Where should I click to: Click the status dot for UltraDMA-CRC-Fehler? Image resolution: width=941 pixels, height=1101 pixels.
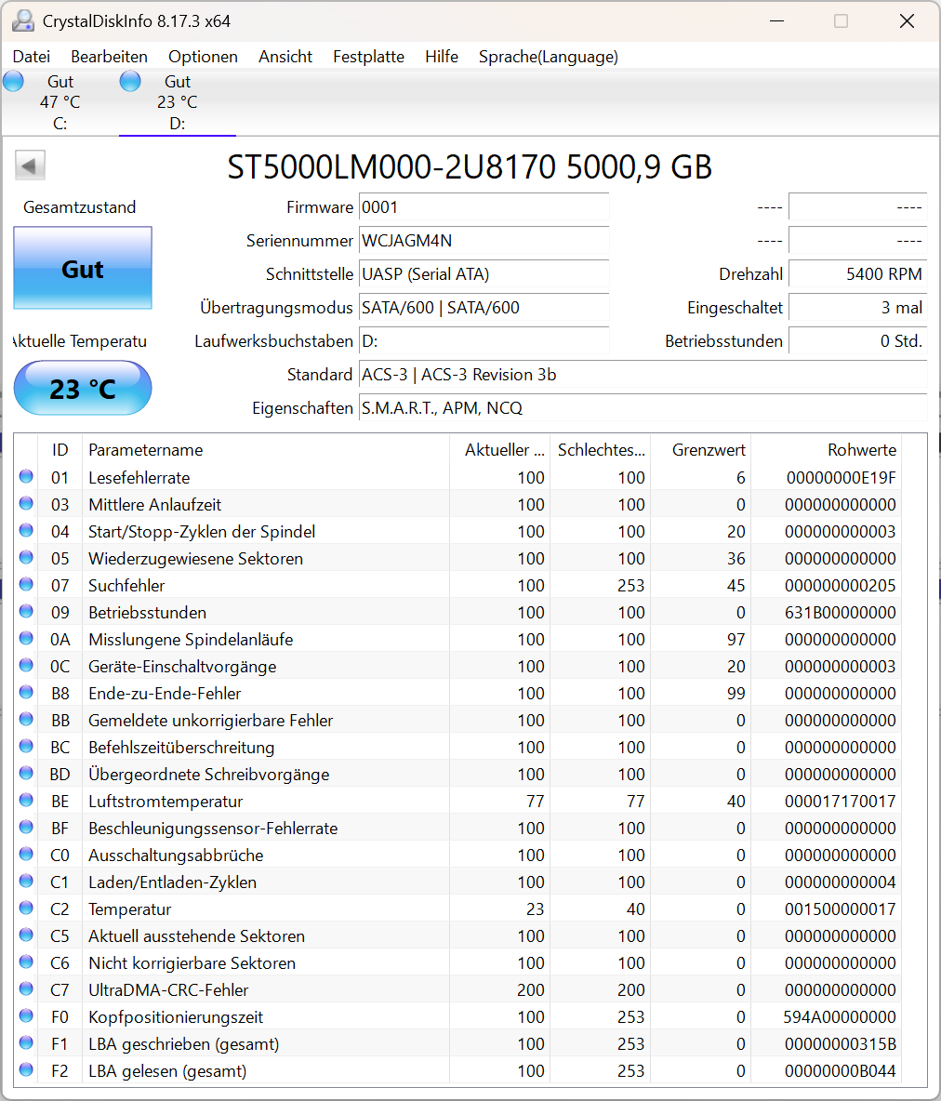click(x=26, y=989)
